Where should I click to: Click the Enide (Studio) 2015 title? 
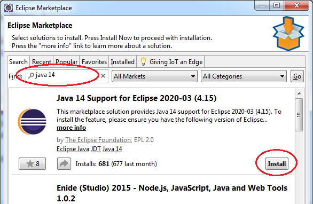172,193
